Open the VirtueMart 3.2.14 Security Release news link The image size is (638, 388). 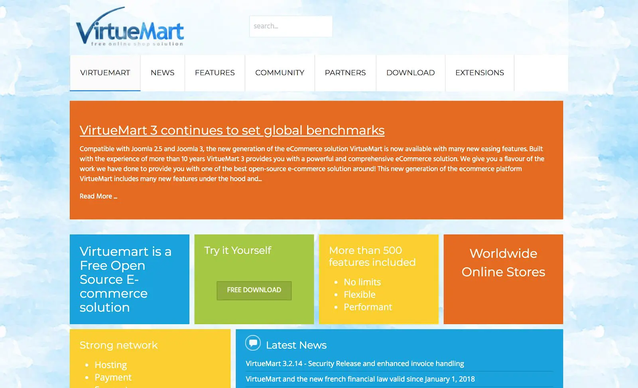pos(355,364)
